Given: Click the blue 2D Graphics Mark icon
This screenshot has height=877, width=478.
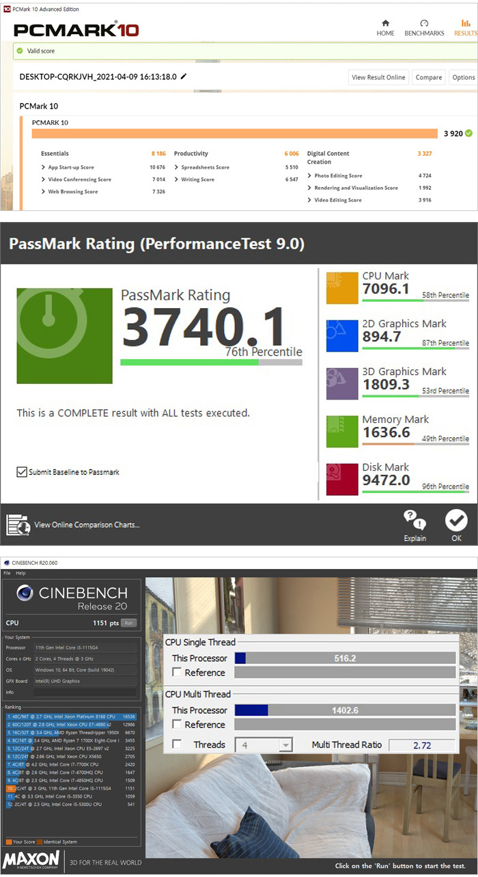Looking at the screenshot, I should coord(342,336).
